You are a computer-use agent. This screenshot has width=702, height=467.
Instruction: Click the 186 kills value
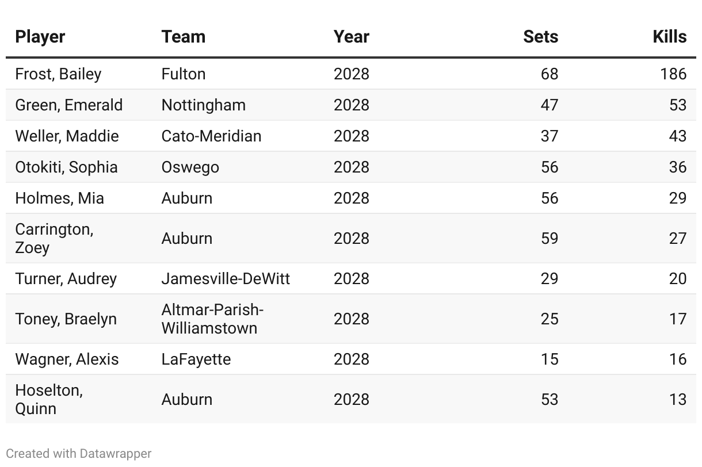click(x=673, y=74)
